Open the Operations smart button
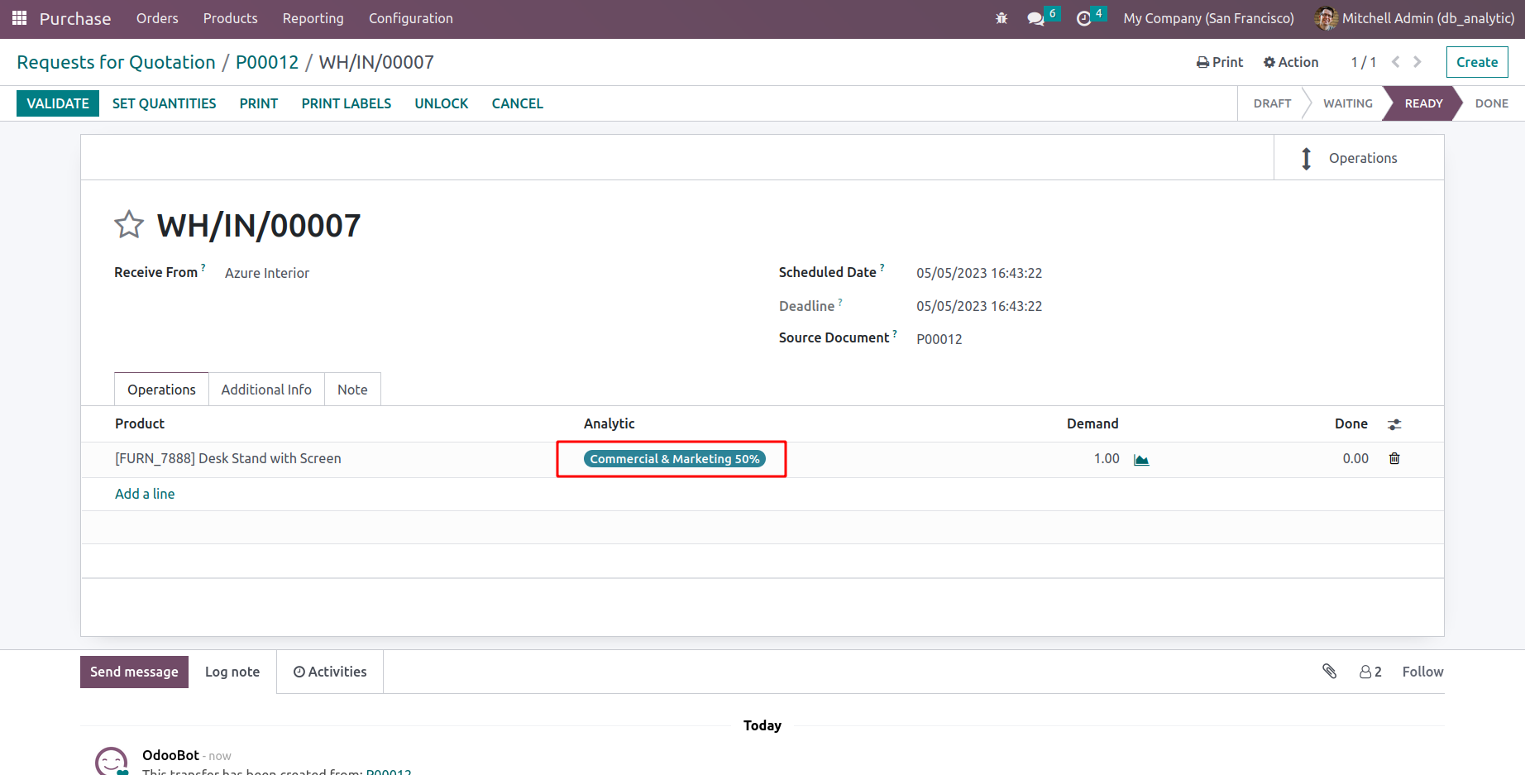The height and width of the screenshot is (775, 1525). pyautogui.click(x=1359, y=158)
